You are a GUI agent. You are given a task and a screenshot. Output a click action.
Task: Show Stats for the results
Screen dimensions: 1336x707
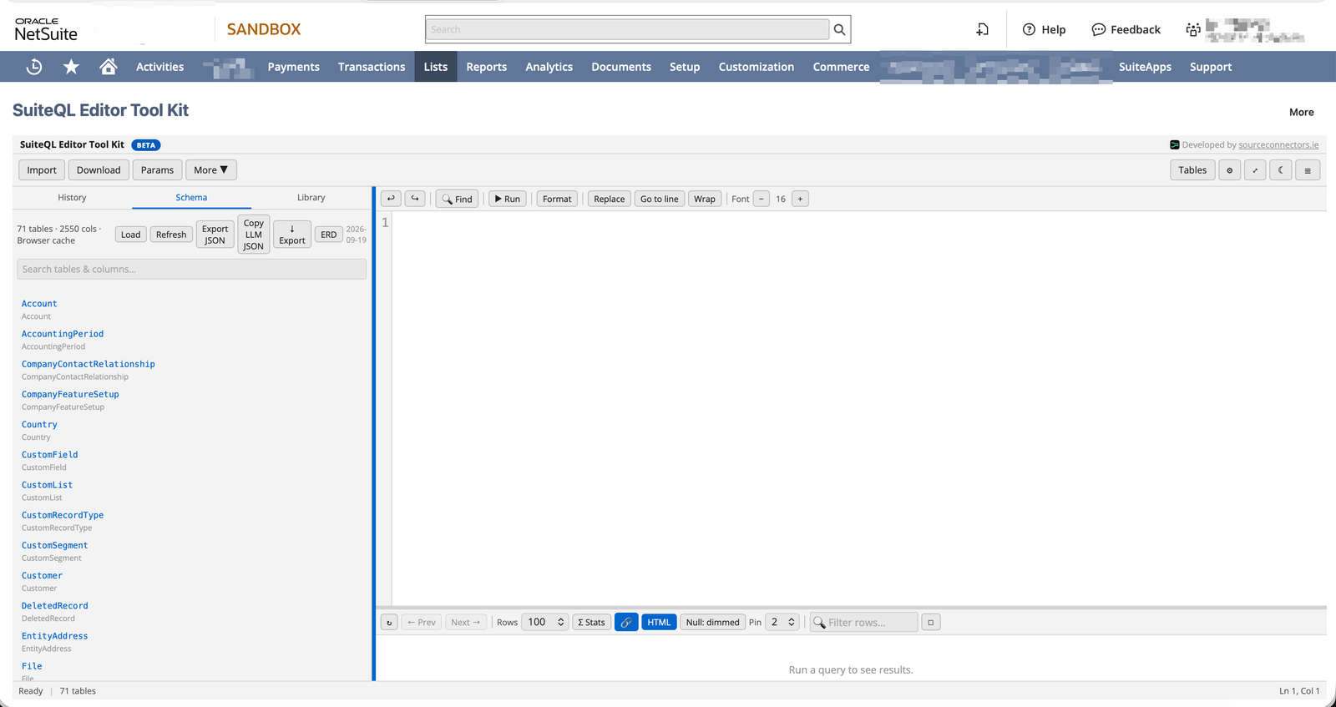tap(591, 623)
